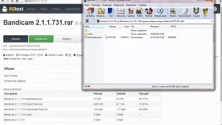Click the browser reload icon
The image size is (222, 125).
pyautogui.click(x=12, y=1)
